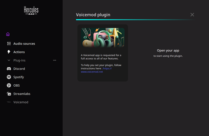Select the Streamlabs logo icon
209x136 pixels.
coord(9,94)
